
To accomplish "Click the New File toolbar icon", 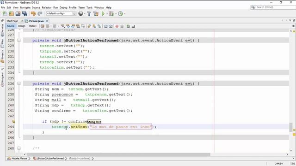I will point(5,13).
